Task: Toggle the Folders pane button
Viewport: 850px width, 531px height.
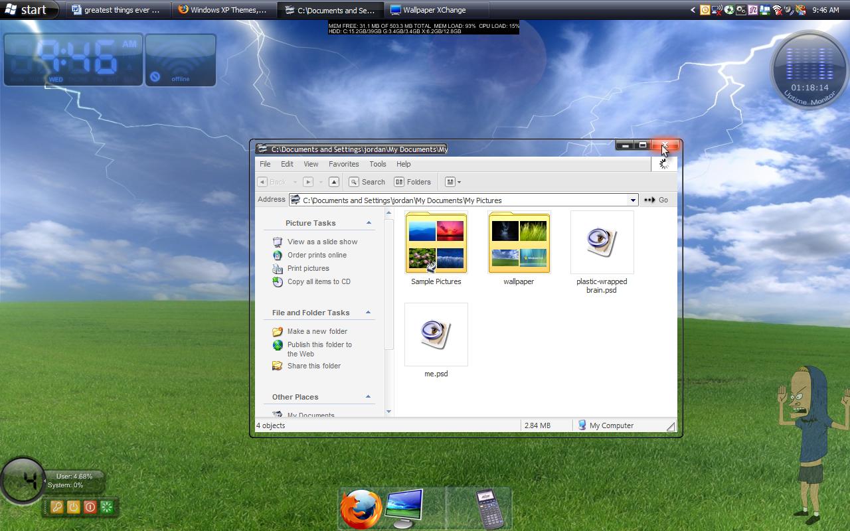Action: point(412,182)
